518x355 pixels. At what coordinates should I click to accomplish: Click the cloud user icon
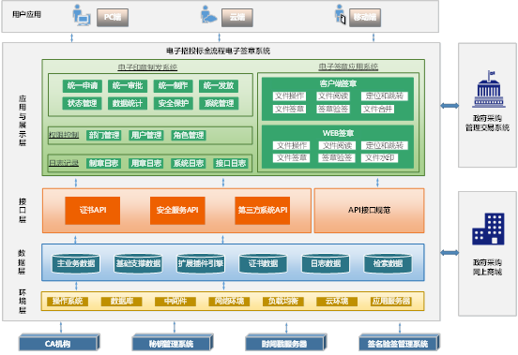pos(208,14)
